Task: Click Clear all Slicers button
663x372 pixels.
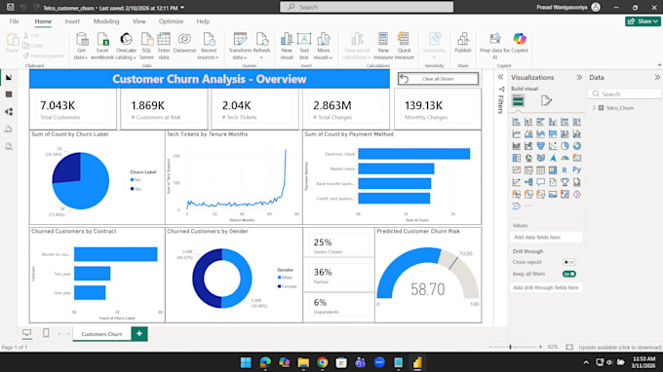Action: [x=438, y=79]
